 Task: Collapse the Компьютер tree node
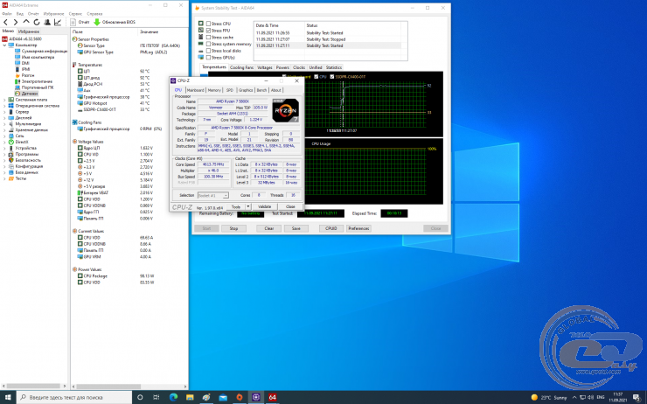point(4,45)
